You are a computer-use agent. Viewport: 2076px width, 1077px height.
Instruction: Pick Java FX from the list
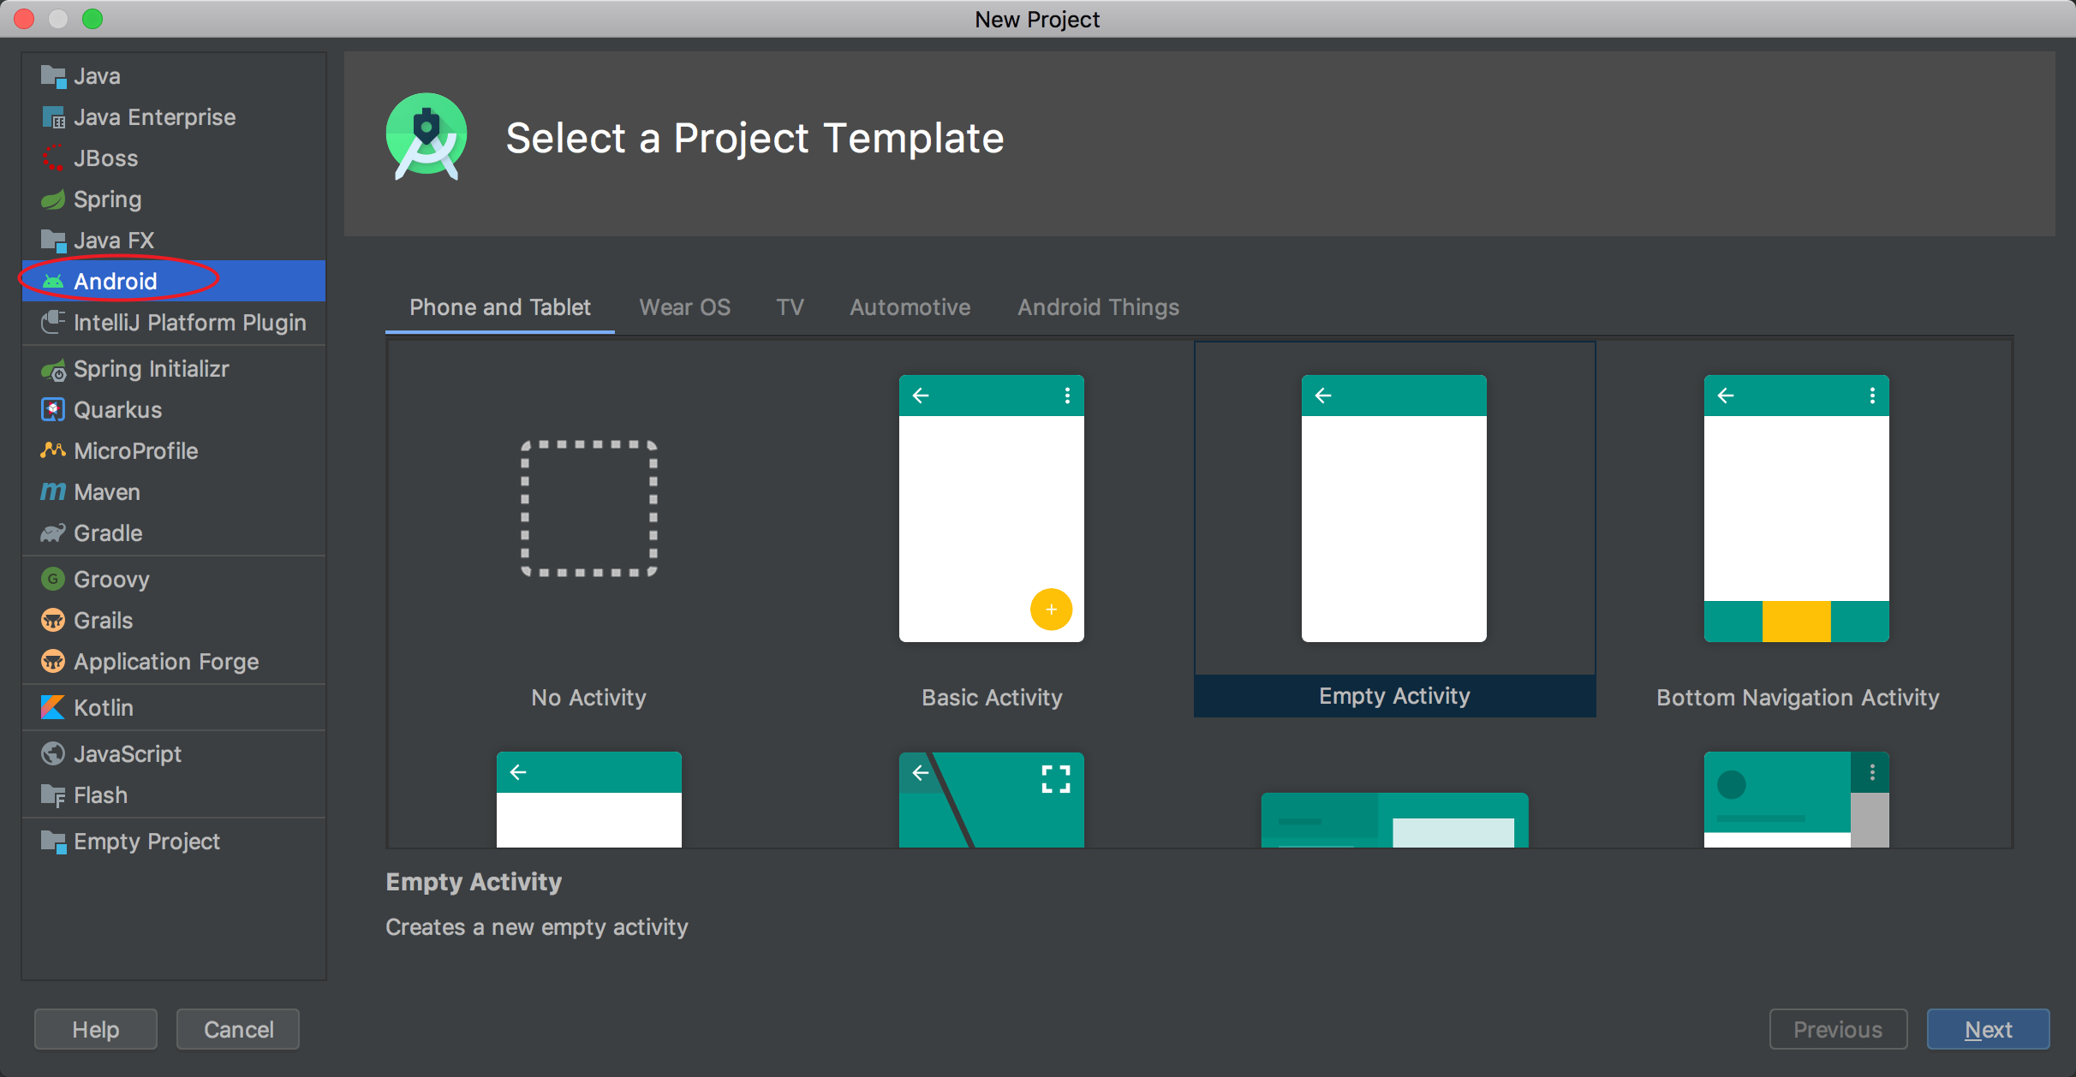point(174,241)
